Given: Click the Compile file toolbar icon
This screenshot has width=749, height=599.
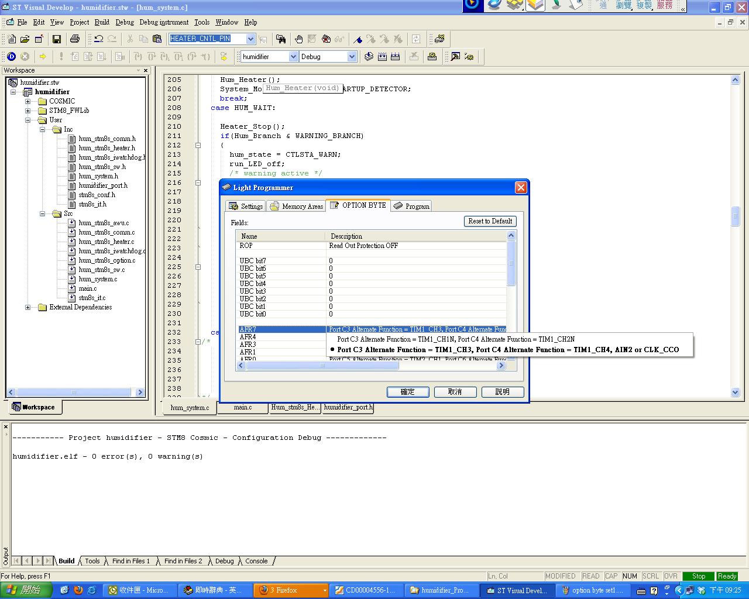Looking at the screenshot, I should pos(369,57).
